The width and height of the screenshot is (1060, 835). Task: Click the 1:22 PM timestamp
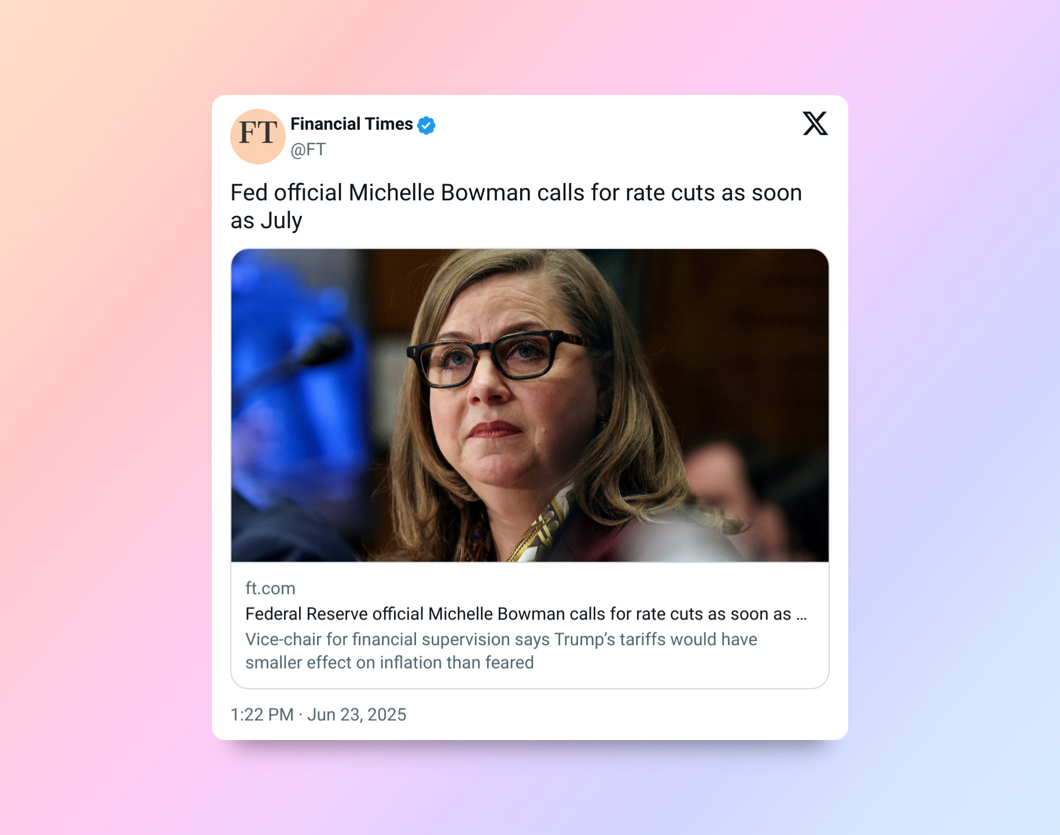[x=262, y=715]
